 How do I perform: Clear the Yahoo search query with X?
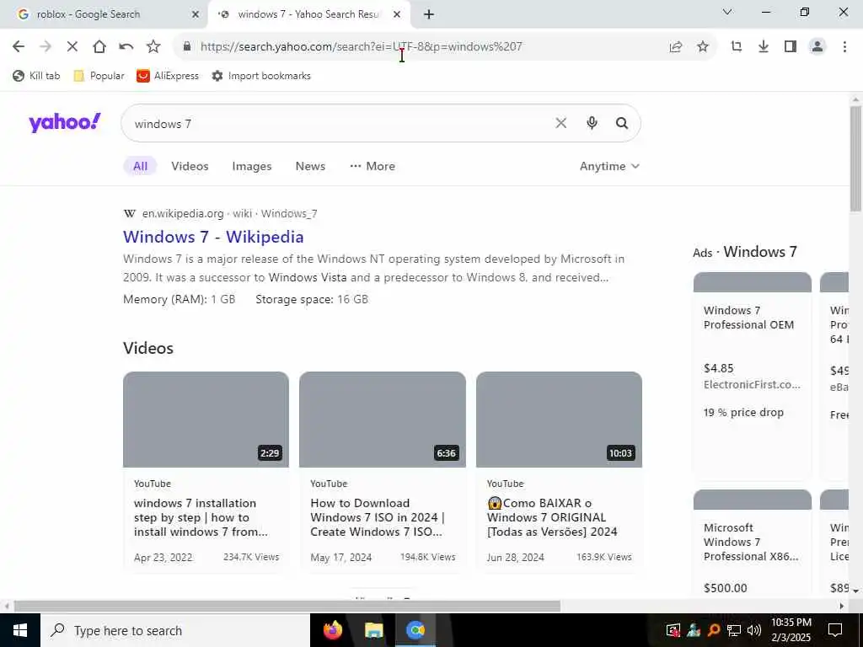560,123
